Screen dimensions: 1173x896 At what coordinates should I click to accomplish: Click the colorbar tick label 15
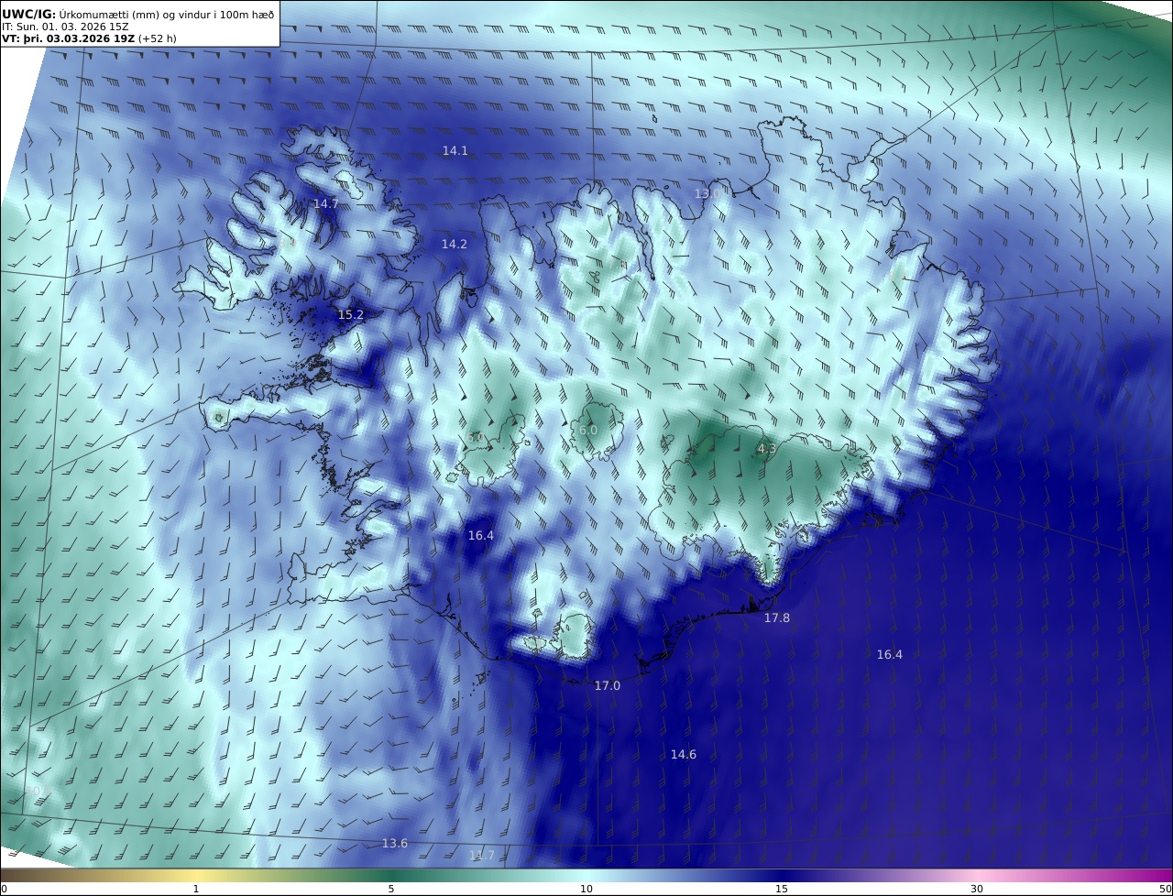coord(782,889)
